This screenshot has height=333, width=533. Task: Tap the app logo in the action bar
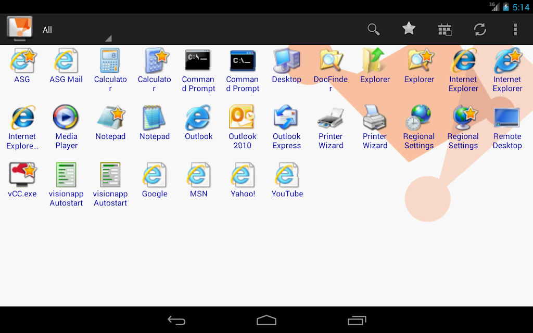(20, 29)
